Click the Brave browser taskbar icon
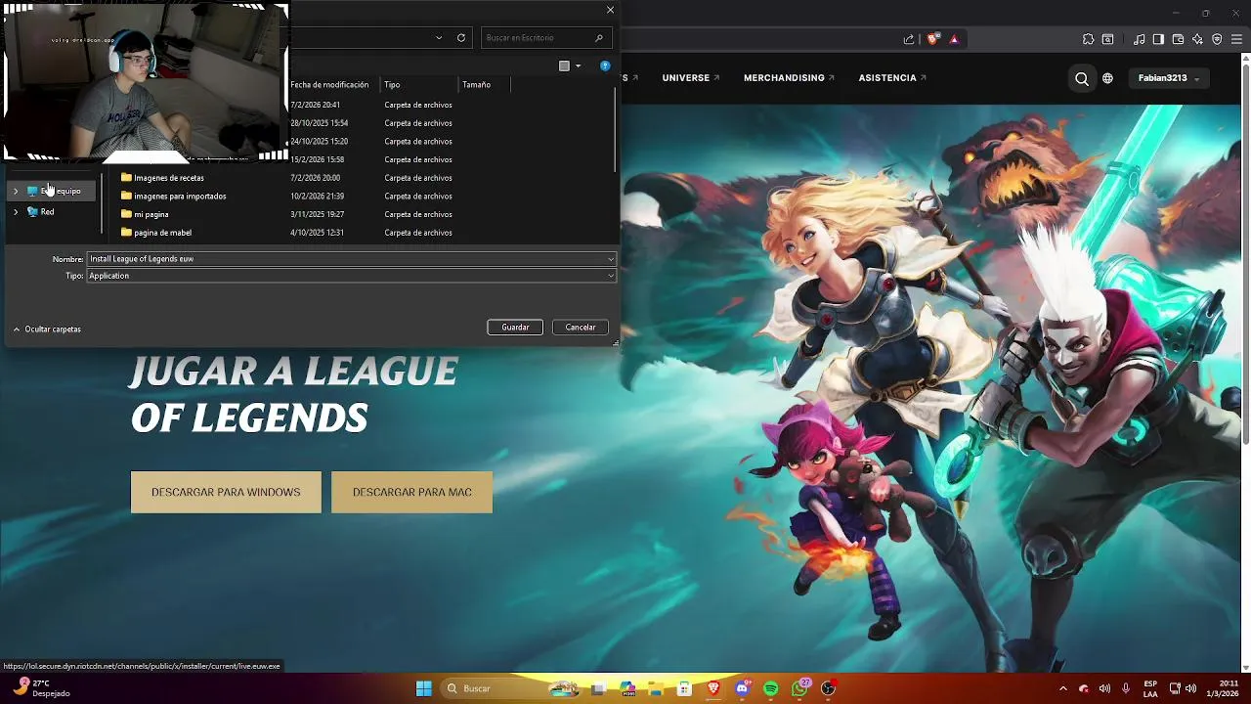Screen dimensions: 1251x704 [713, 688]
